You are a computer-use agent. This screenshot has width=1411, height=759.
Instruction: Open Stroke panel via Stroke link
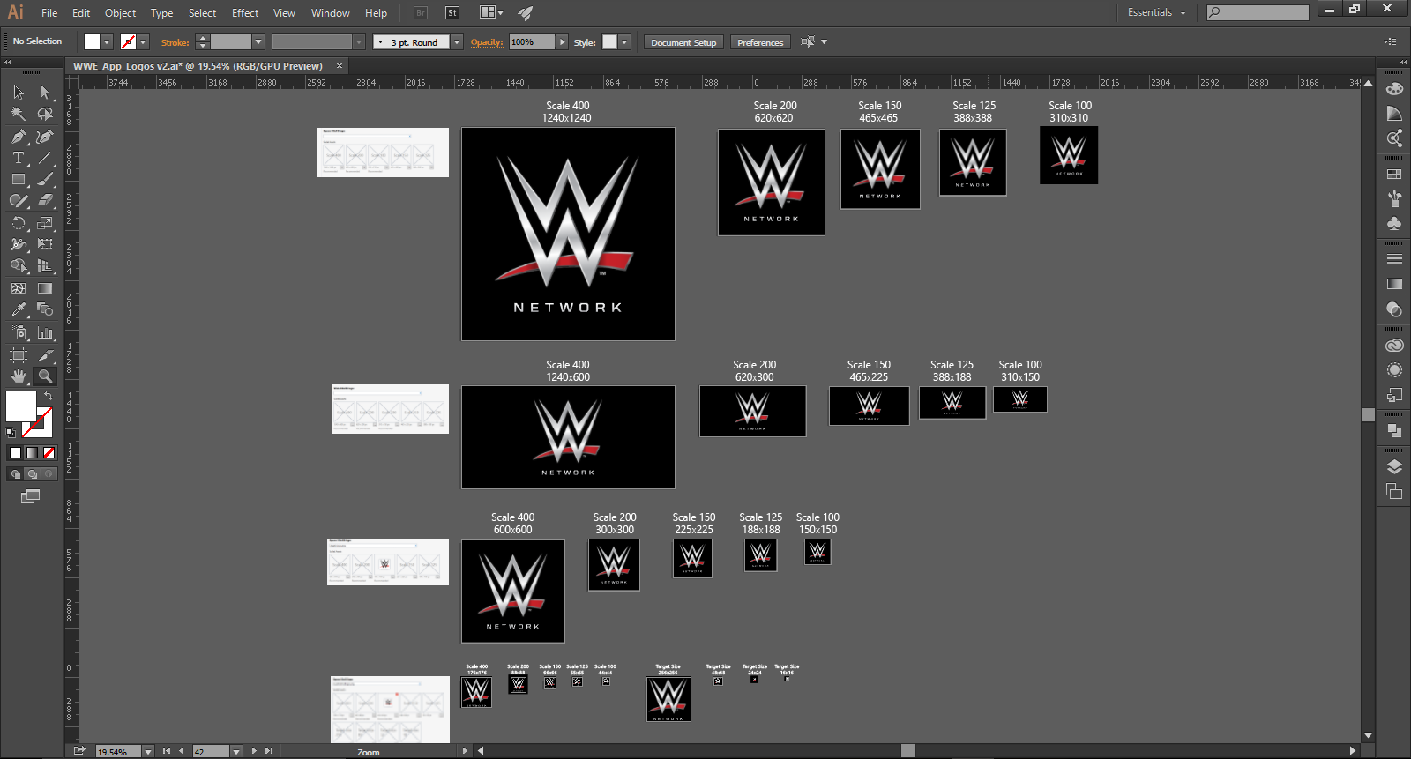pos(175,42)
